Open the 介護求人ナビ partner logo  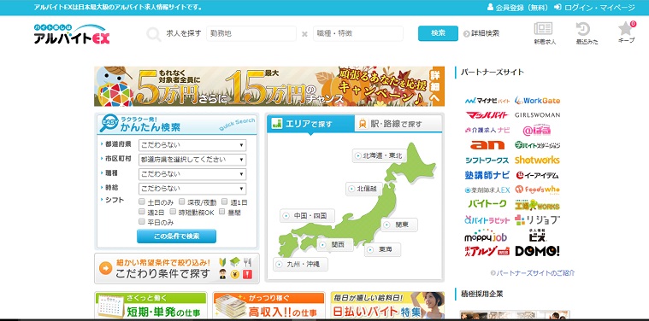(x=487, y=130)
